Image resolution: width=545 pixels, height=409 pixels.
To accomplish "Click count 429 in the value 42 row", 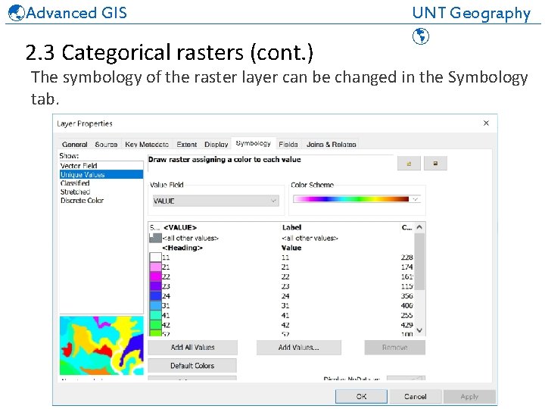I will coord(406,325).
